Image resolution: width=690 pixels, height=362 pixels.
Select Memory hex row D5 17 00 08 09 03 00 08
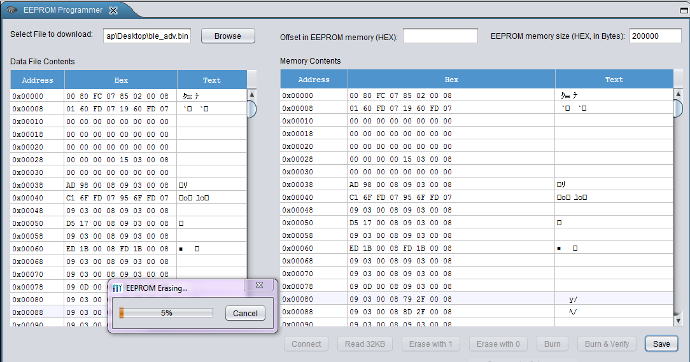click(x=451, y=223)
